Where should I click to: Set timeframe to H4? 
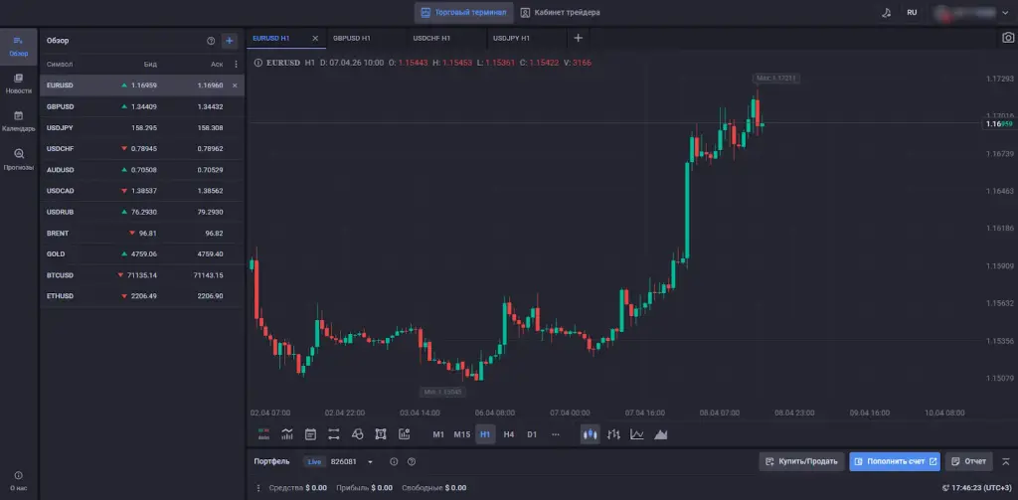[x=509, y=434]
